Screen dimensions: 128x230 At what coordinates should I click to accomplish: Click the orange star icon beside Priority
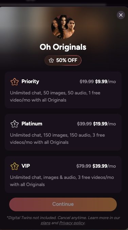click(15, 82)
